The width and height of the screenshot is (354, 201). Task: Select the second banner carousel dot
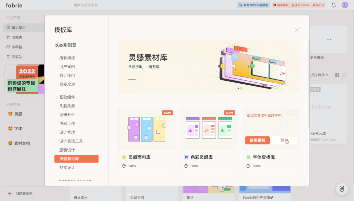pos(241,88)
